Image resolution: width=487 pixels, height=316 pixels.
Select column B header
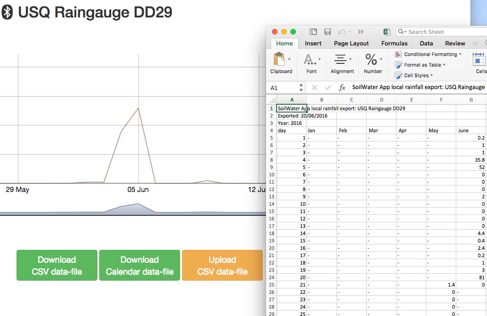[x=322, y=100]
